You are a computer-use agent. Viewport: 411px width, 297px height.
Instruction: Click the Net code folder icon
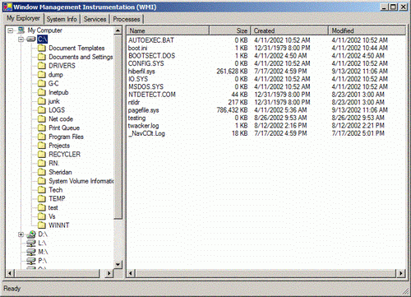42,119
